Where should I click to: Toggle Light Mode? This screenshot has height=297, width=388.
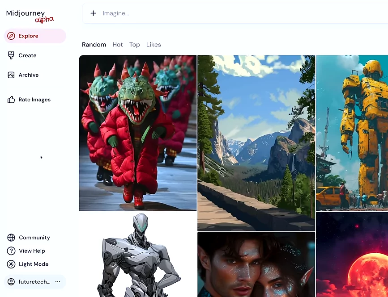coord(34,264)
